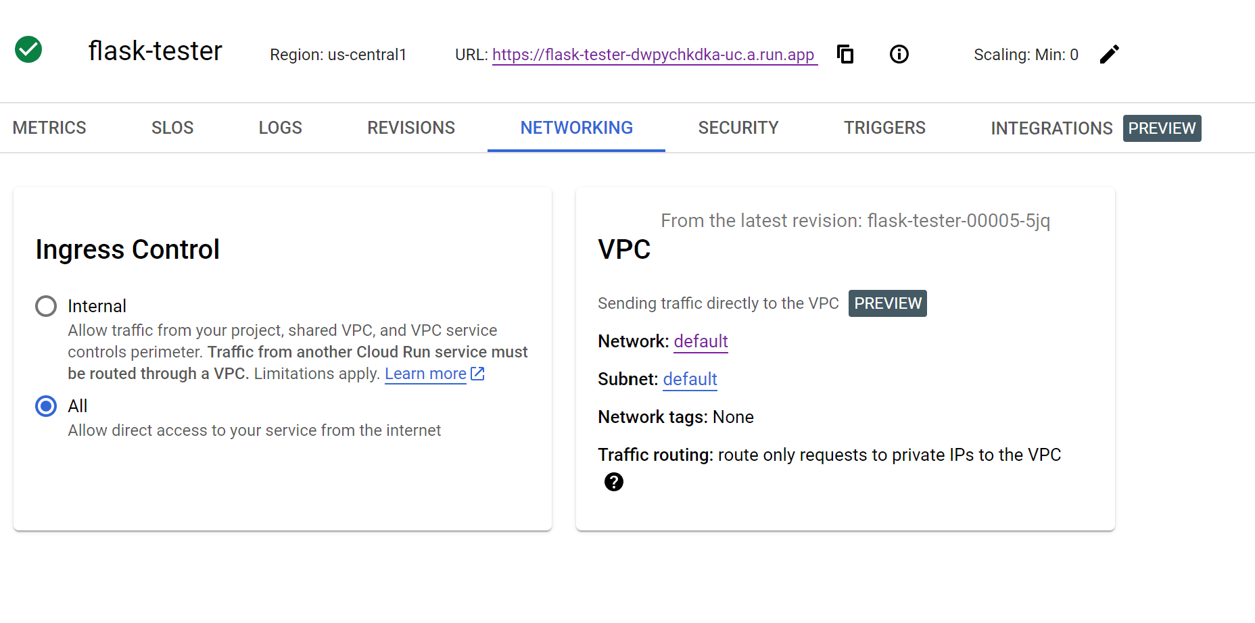1255x623 pixels.
Task: Select the Networking tab
Action: [x=576, y=128]
